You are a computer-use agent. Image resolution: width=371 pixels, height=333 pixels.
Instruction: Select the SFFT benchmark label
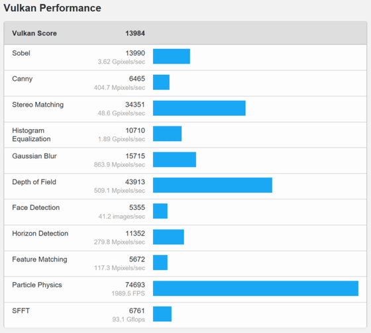pos(21,310)
